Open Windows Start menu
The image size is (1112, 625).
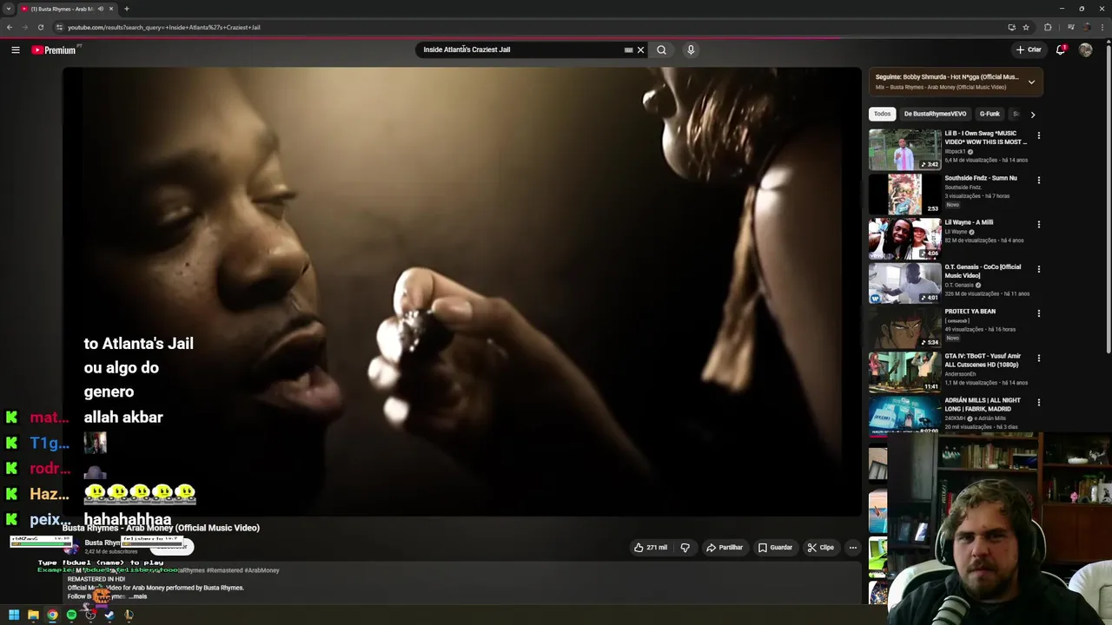[14, 615]
